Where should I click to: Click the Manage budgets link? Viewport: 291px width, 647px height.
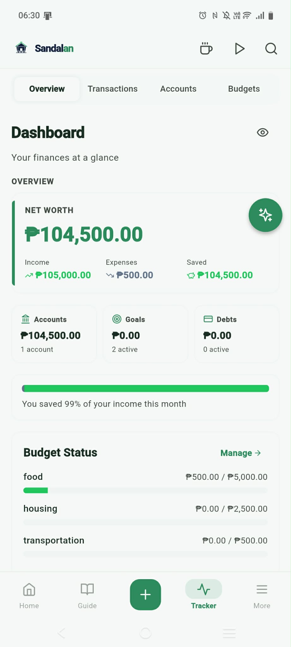tap(241, 453)
